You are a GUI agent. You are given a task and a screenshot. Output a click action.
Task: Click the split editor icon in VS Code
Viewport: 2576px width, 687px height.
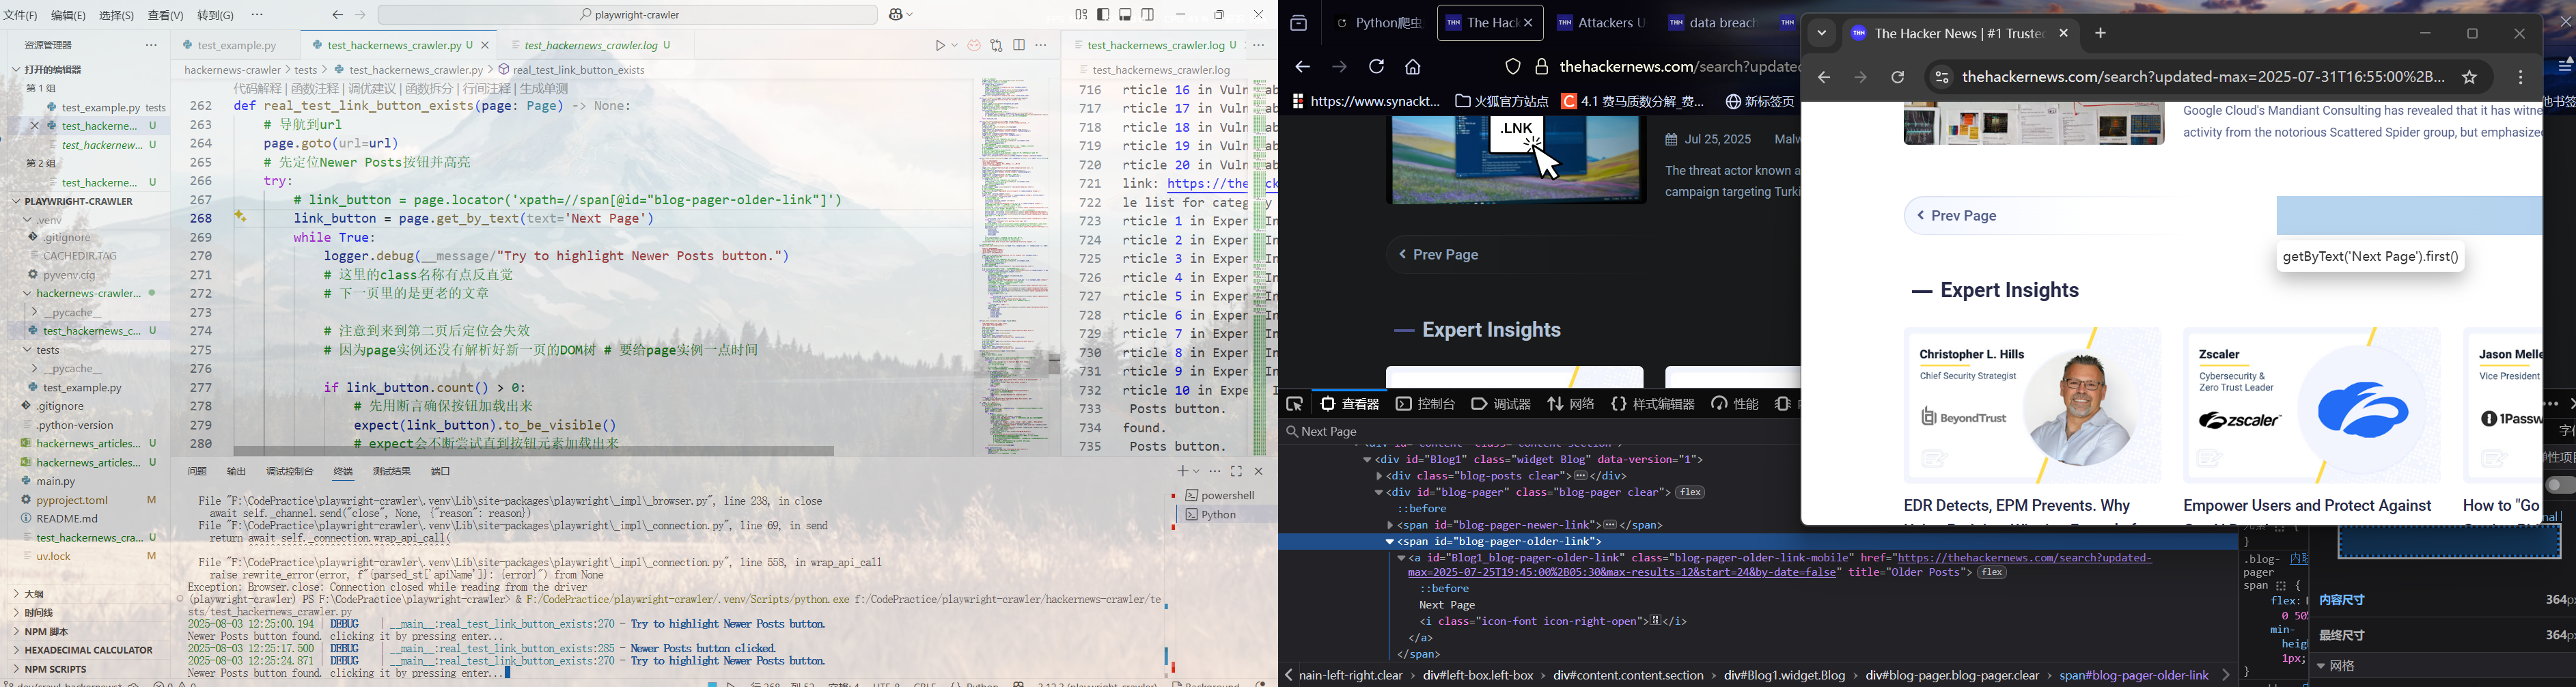[x=1019, y=46]
